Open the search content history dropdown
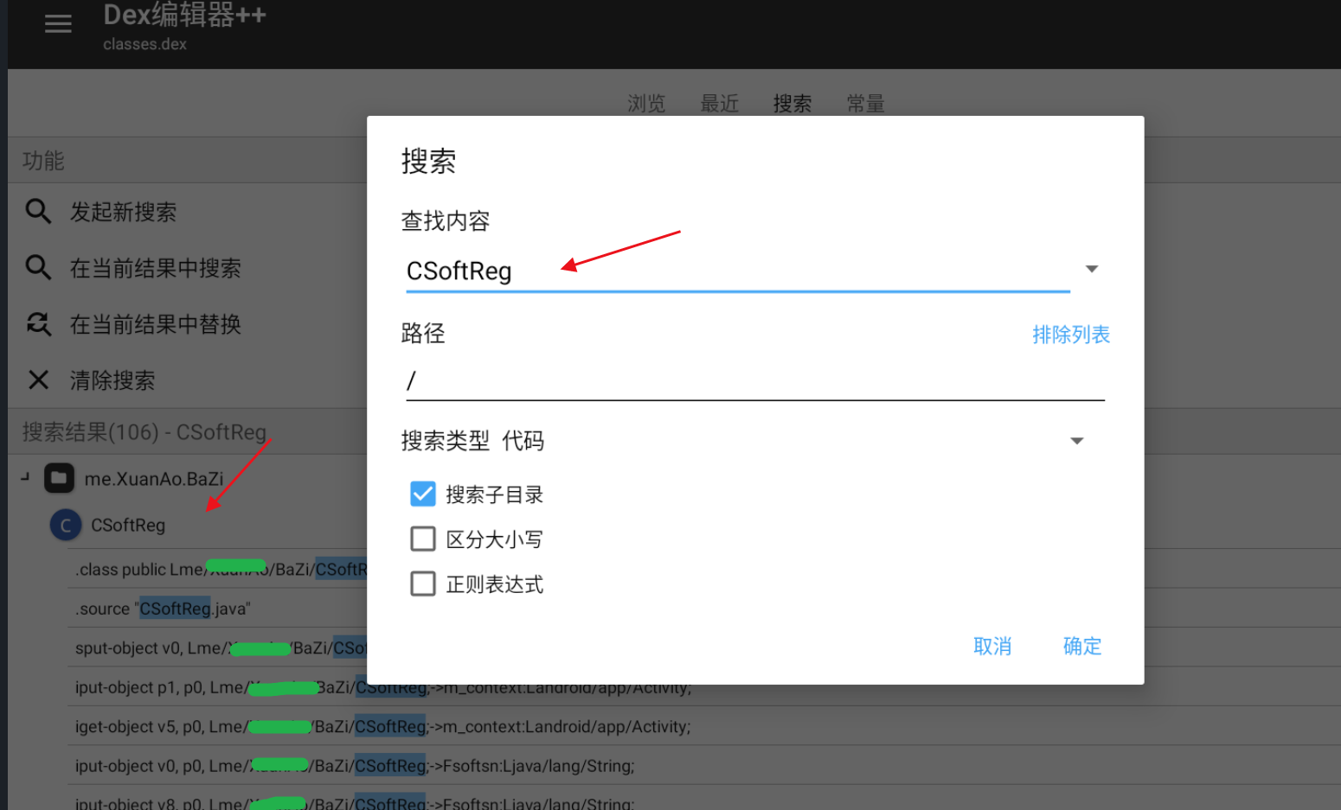Viewport: 1341px width, 810px height. click(x=1091, y=269)
